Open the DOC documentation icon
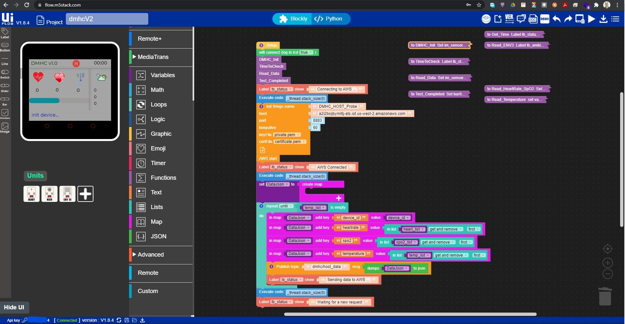The width and height of the screenshot is (625, 324). (533, 19)
